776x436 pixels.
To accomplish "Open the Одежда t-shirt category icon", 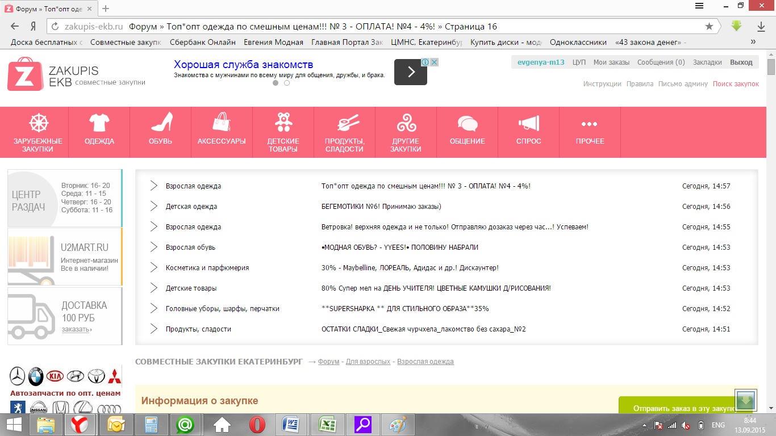I will [99, 123].
